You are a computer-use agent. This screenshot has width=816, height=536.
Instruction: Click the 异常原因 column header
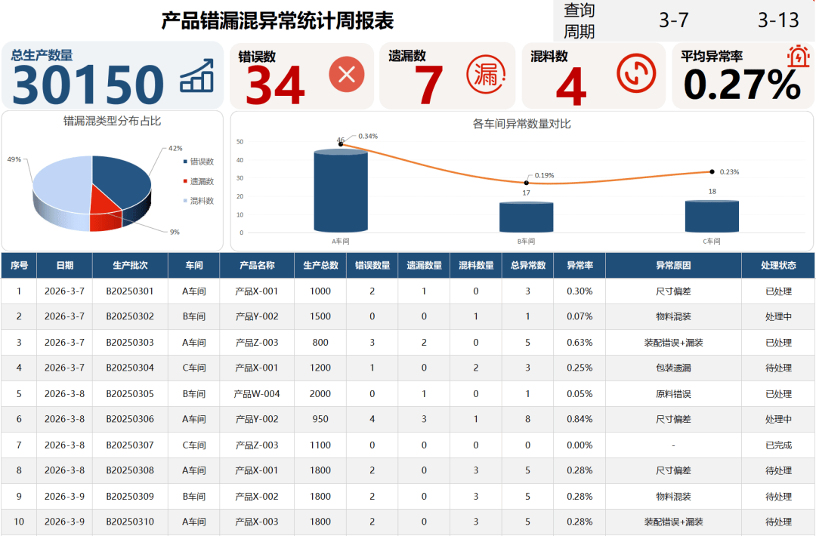pyautogui.click(x=673, y=266)
